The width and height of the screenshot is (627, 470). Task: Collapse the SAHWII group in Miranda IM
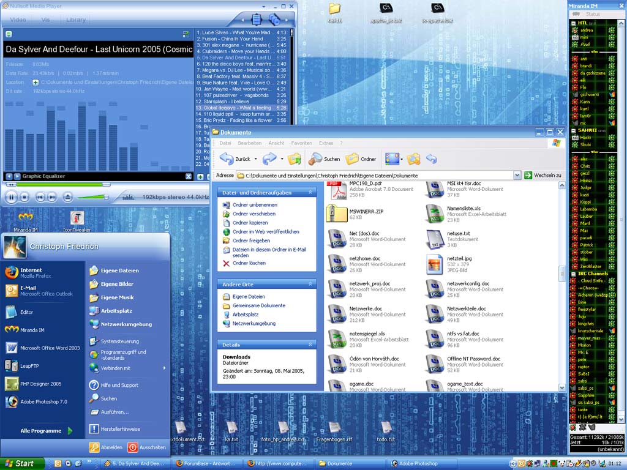click(x=573, y=130)
